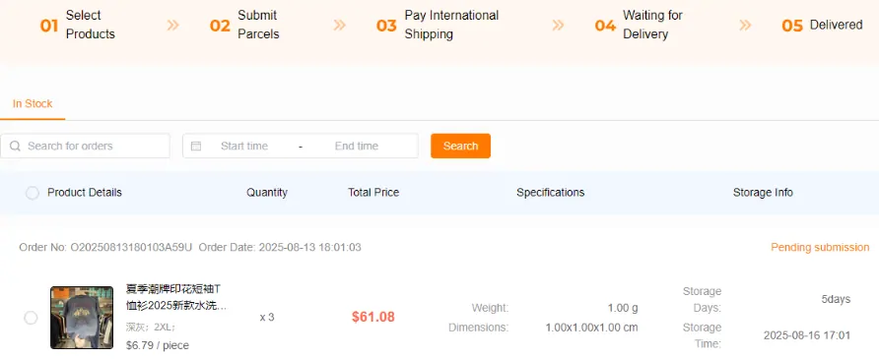Click the calendar icon in date range field
Screen dimensions: 879x359
coord(196,146)
